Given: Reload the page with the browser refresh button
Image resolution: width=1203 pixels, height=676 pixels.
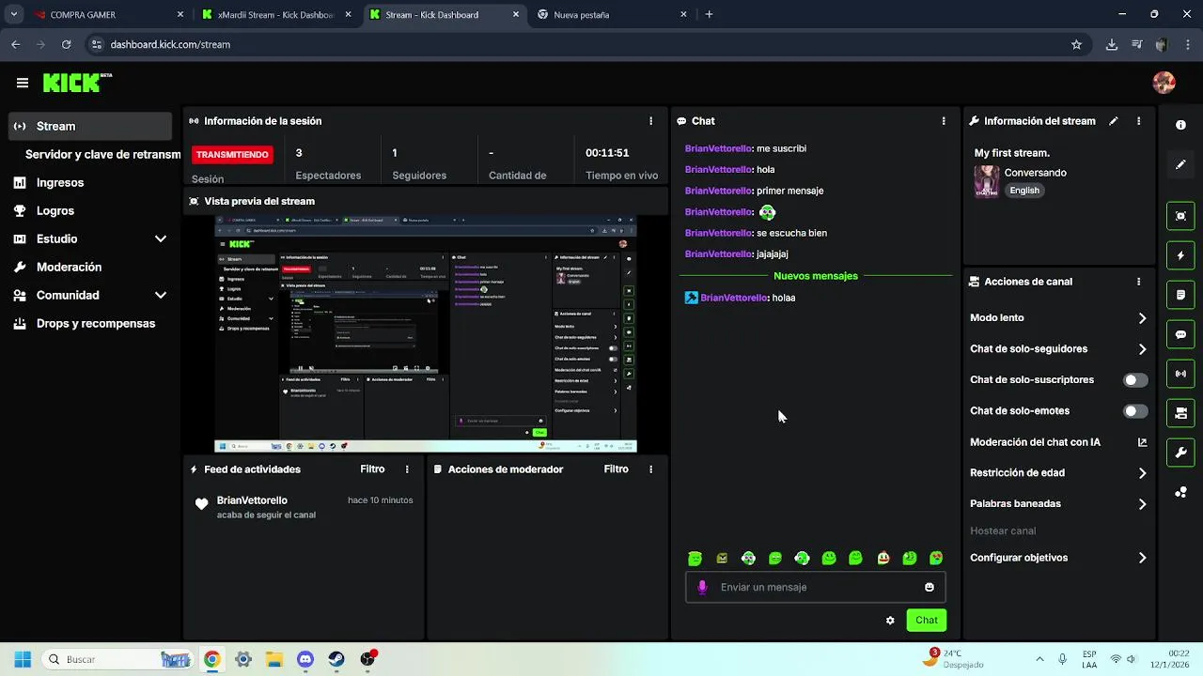Looking at the screenshot, I should (x=66, y=44).
